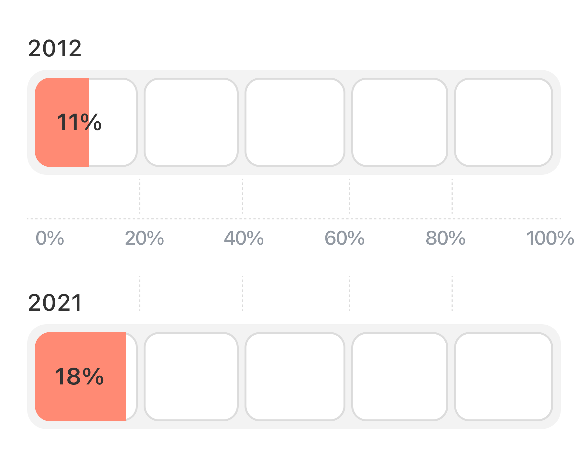
Task: Click the fourth empty segment of 2021 bar
Action: pyautogui.click(x=400, y=377)
